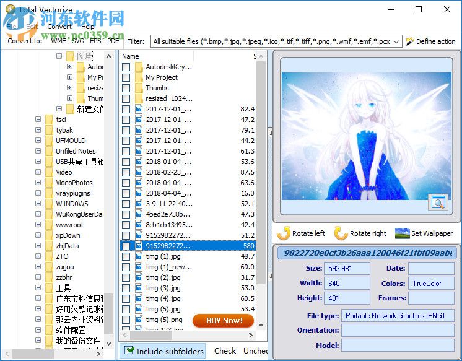Convert to EPS format

[x=95, y=41]
